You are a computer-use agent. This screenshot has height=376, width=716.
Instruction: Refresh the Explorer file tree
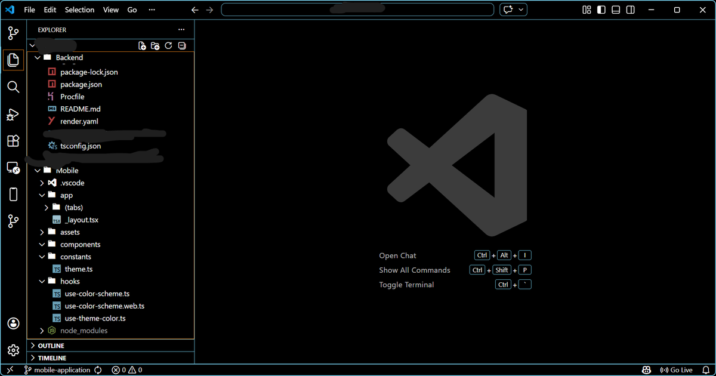168,45
